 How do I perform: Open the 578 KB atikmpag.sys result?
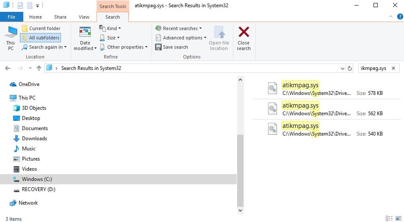click(x=300, y=85)
